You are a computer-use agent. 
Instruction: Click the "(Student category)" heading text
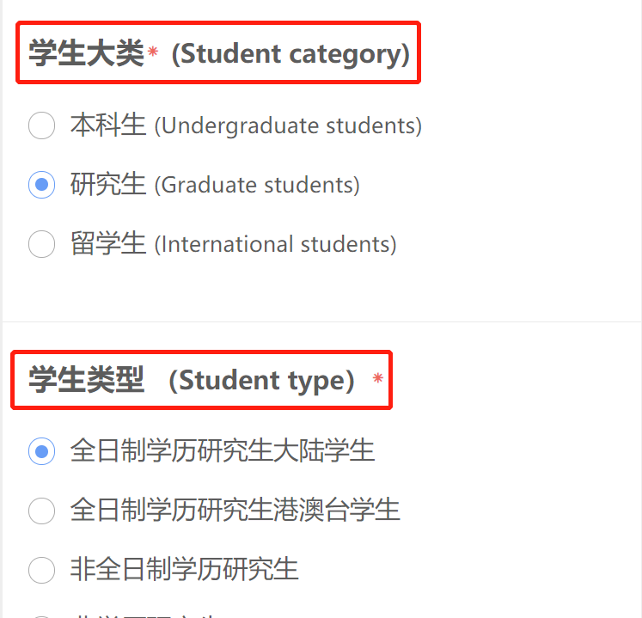point(290,53)
